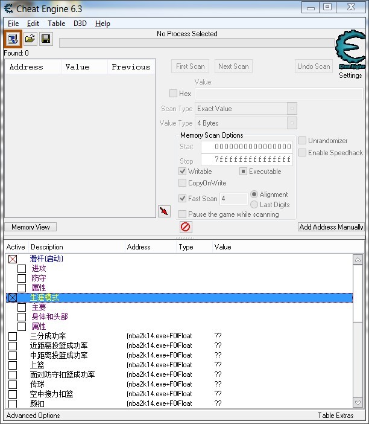Image resolution: width=369 pixels, height=424 pixels.
Task: Toggle the 传球 entry checkbox
Action: (x=13, y=385)
